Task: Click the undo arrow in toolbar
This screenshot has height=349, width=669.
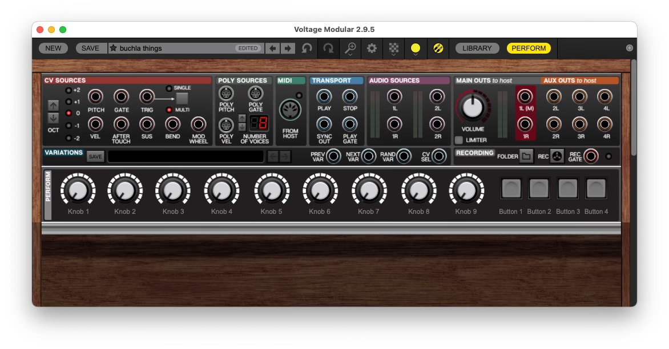Action: pyautogui.click(x=307, y=48)
